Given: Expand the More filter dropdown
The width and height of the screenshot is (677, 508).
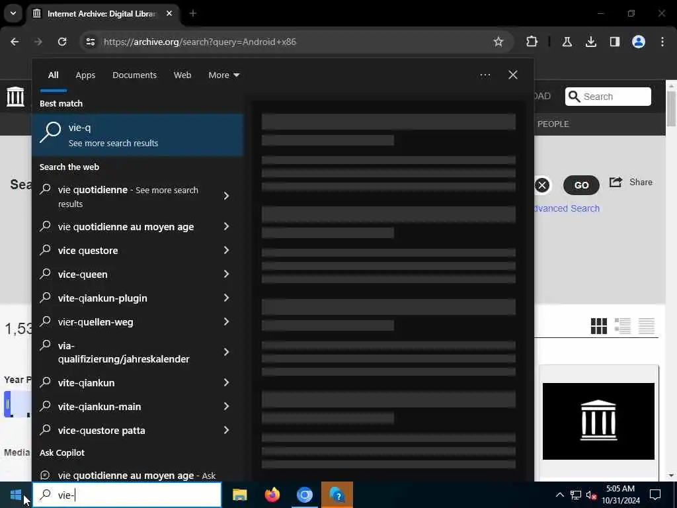Looking at the screenshot, I should pos(223,75).
